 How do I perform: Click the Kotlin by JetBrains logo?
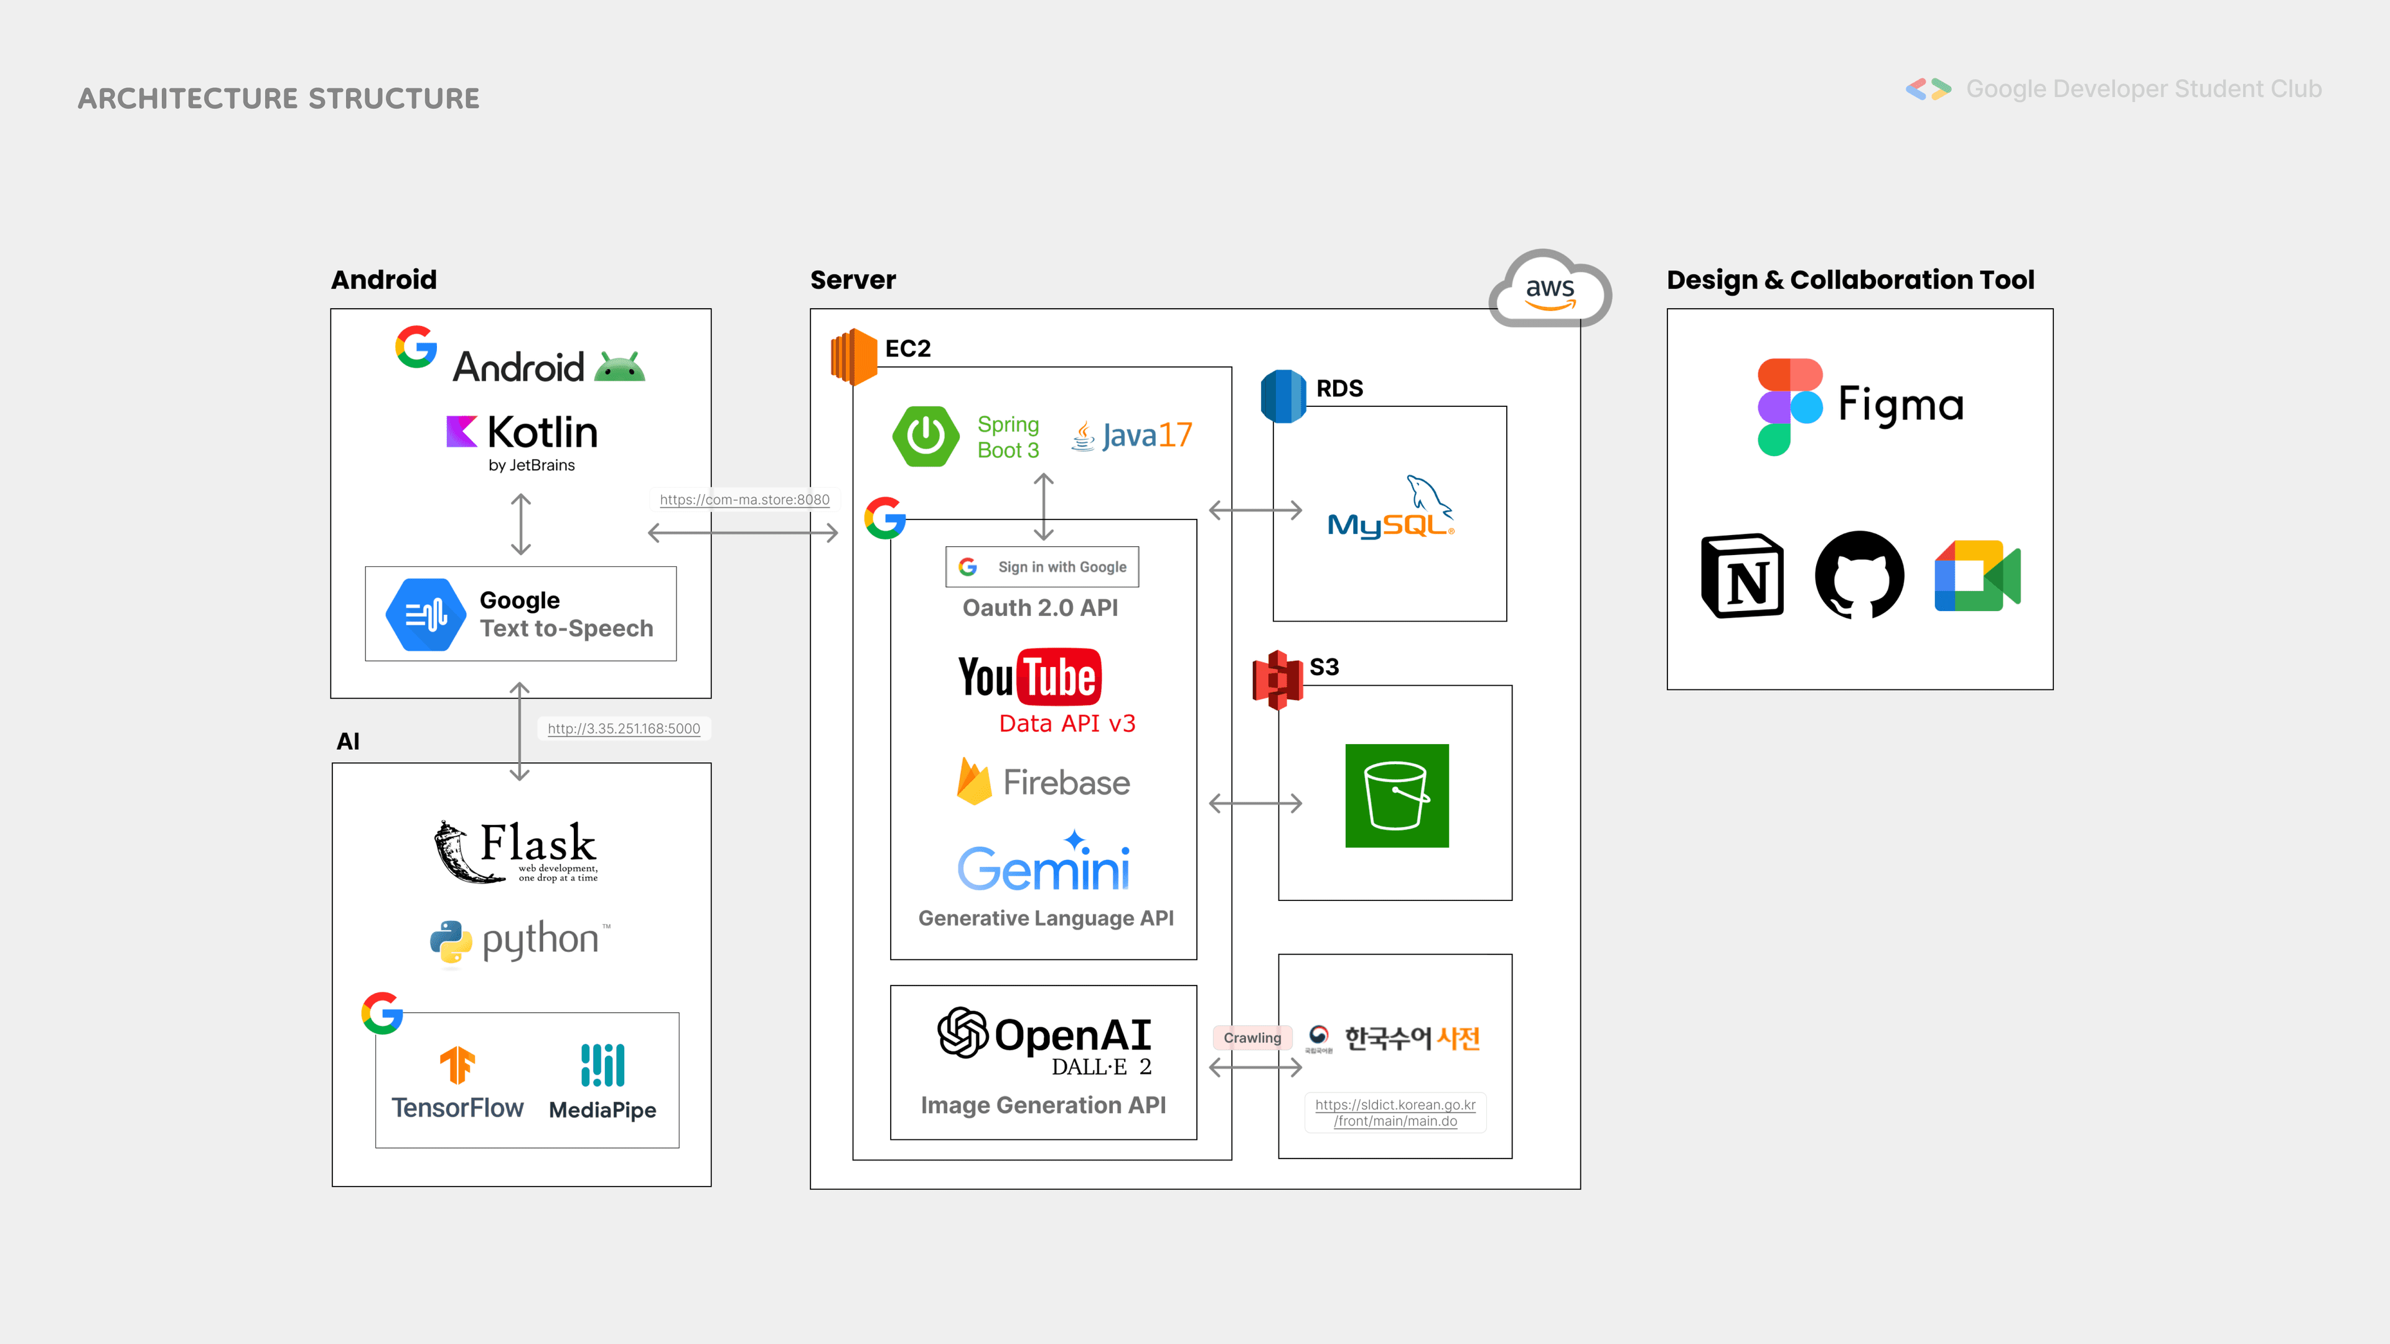pyautogui.click(x=522, y=442)
